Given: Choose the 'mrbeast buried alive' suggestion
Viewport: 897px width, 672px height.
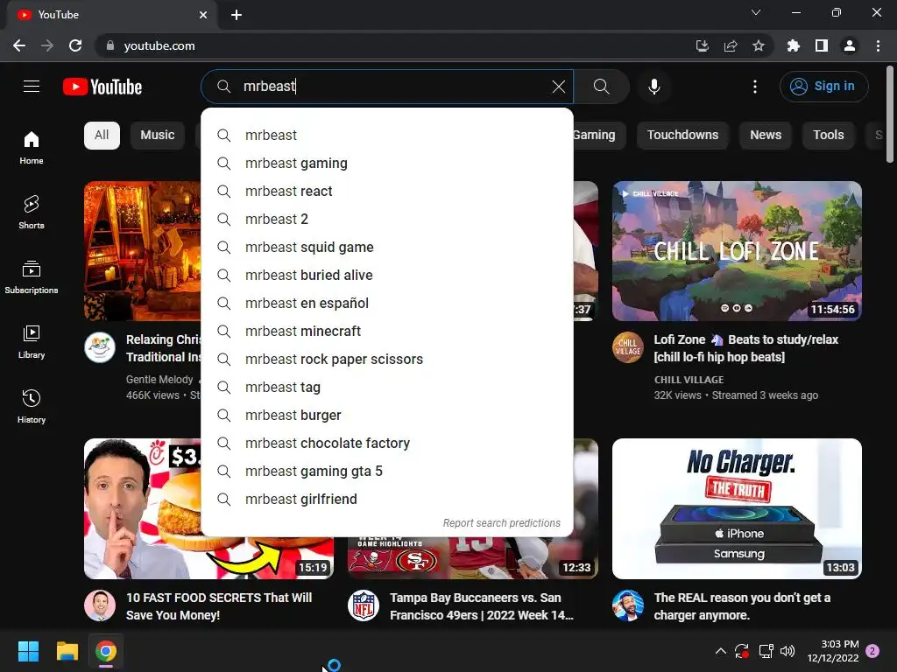Looking at the screenshot, I should click(x=387, y=276).
